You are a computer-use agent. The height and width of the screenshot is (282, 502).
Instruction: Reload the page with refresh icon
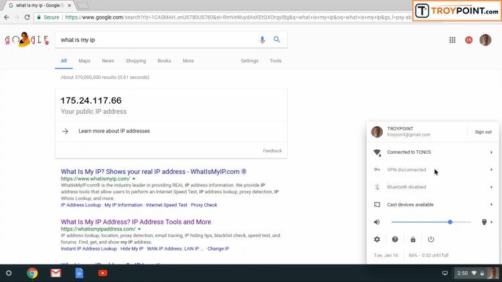click(x=27, y=17)
